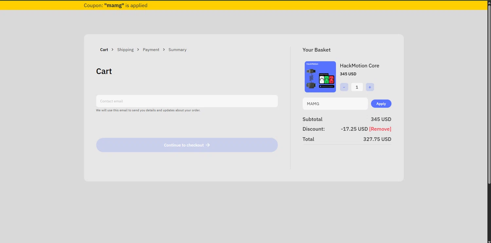Click the -17.25 USD discount value
Screen dimensions: 491x243
(354, 129)
